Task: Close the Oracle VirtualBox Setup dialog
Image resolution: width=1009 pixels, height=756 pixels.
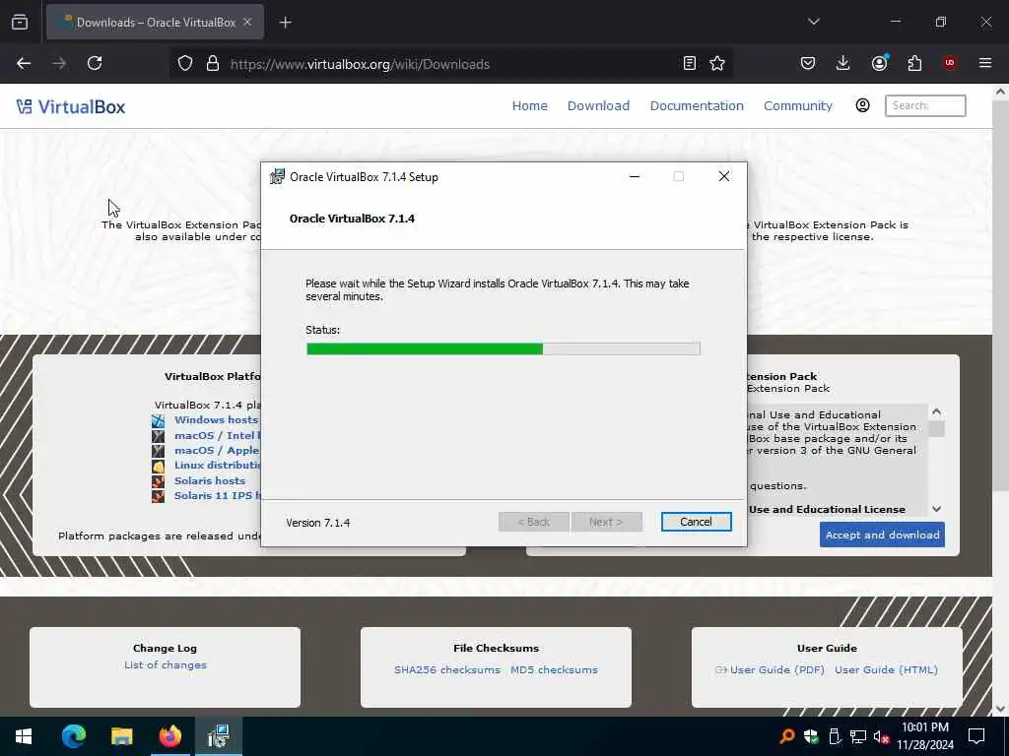Action: tap(724, 177)
